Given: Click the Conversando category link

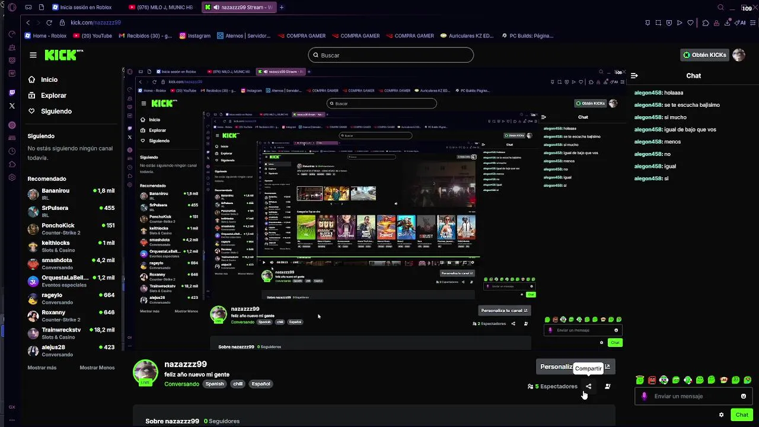Looking at the screenshot, I should [181, 384].
